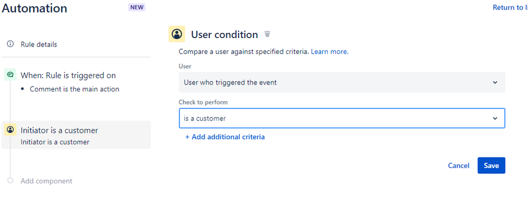Expand the User dropdown chevron
Image resolution: width=528 pixels, height=222 pixels.
[495, 82]
